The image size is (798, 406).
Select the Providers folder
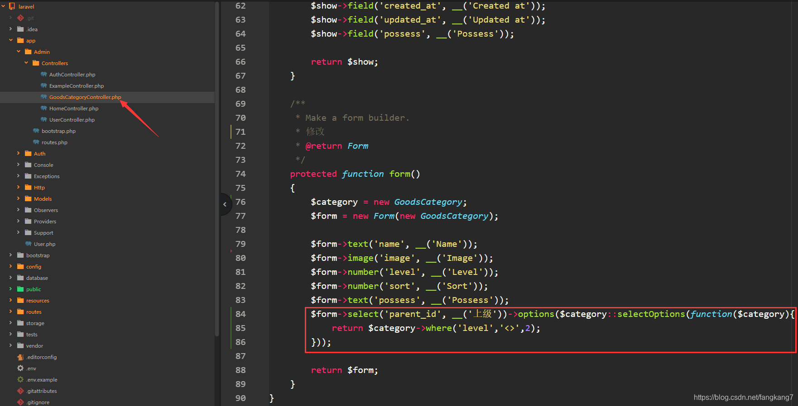[x=45, y=222]
